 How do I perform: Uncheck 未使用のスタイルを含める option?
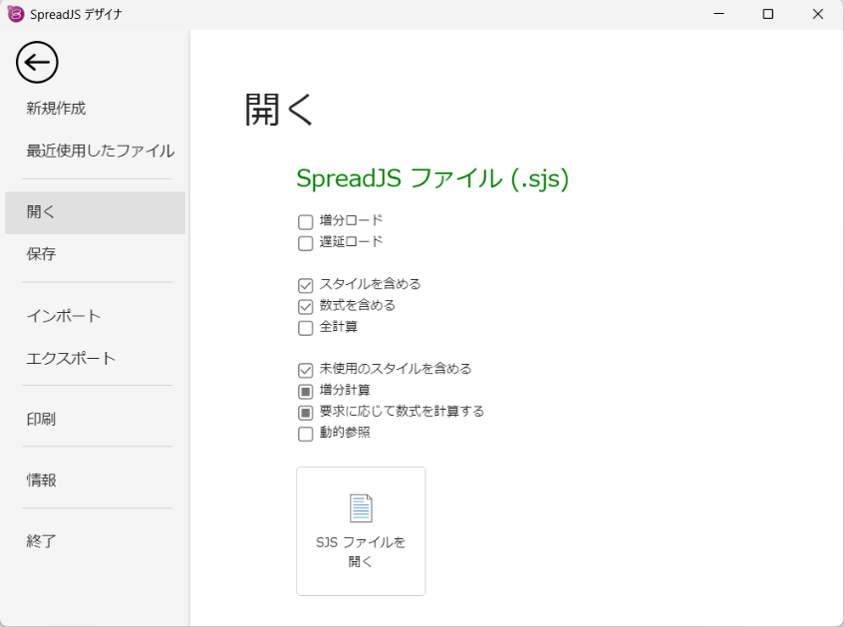(305, 370)
